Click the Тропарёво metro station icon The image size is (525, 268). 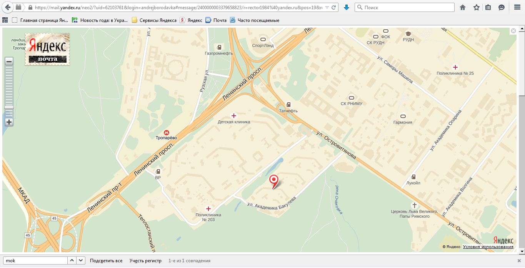(166, 132)
